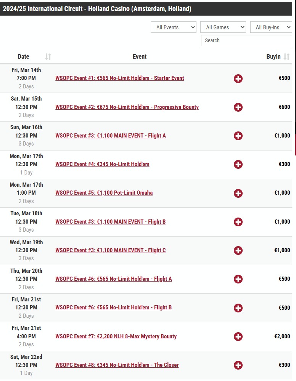Expand the Main Event Flight A row
Screen dimensions: 296x381
pyautogui.click(x=238, y=136)
